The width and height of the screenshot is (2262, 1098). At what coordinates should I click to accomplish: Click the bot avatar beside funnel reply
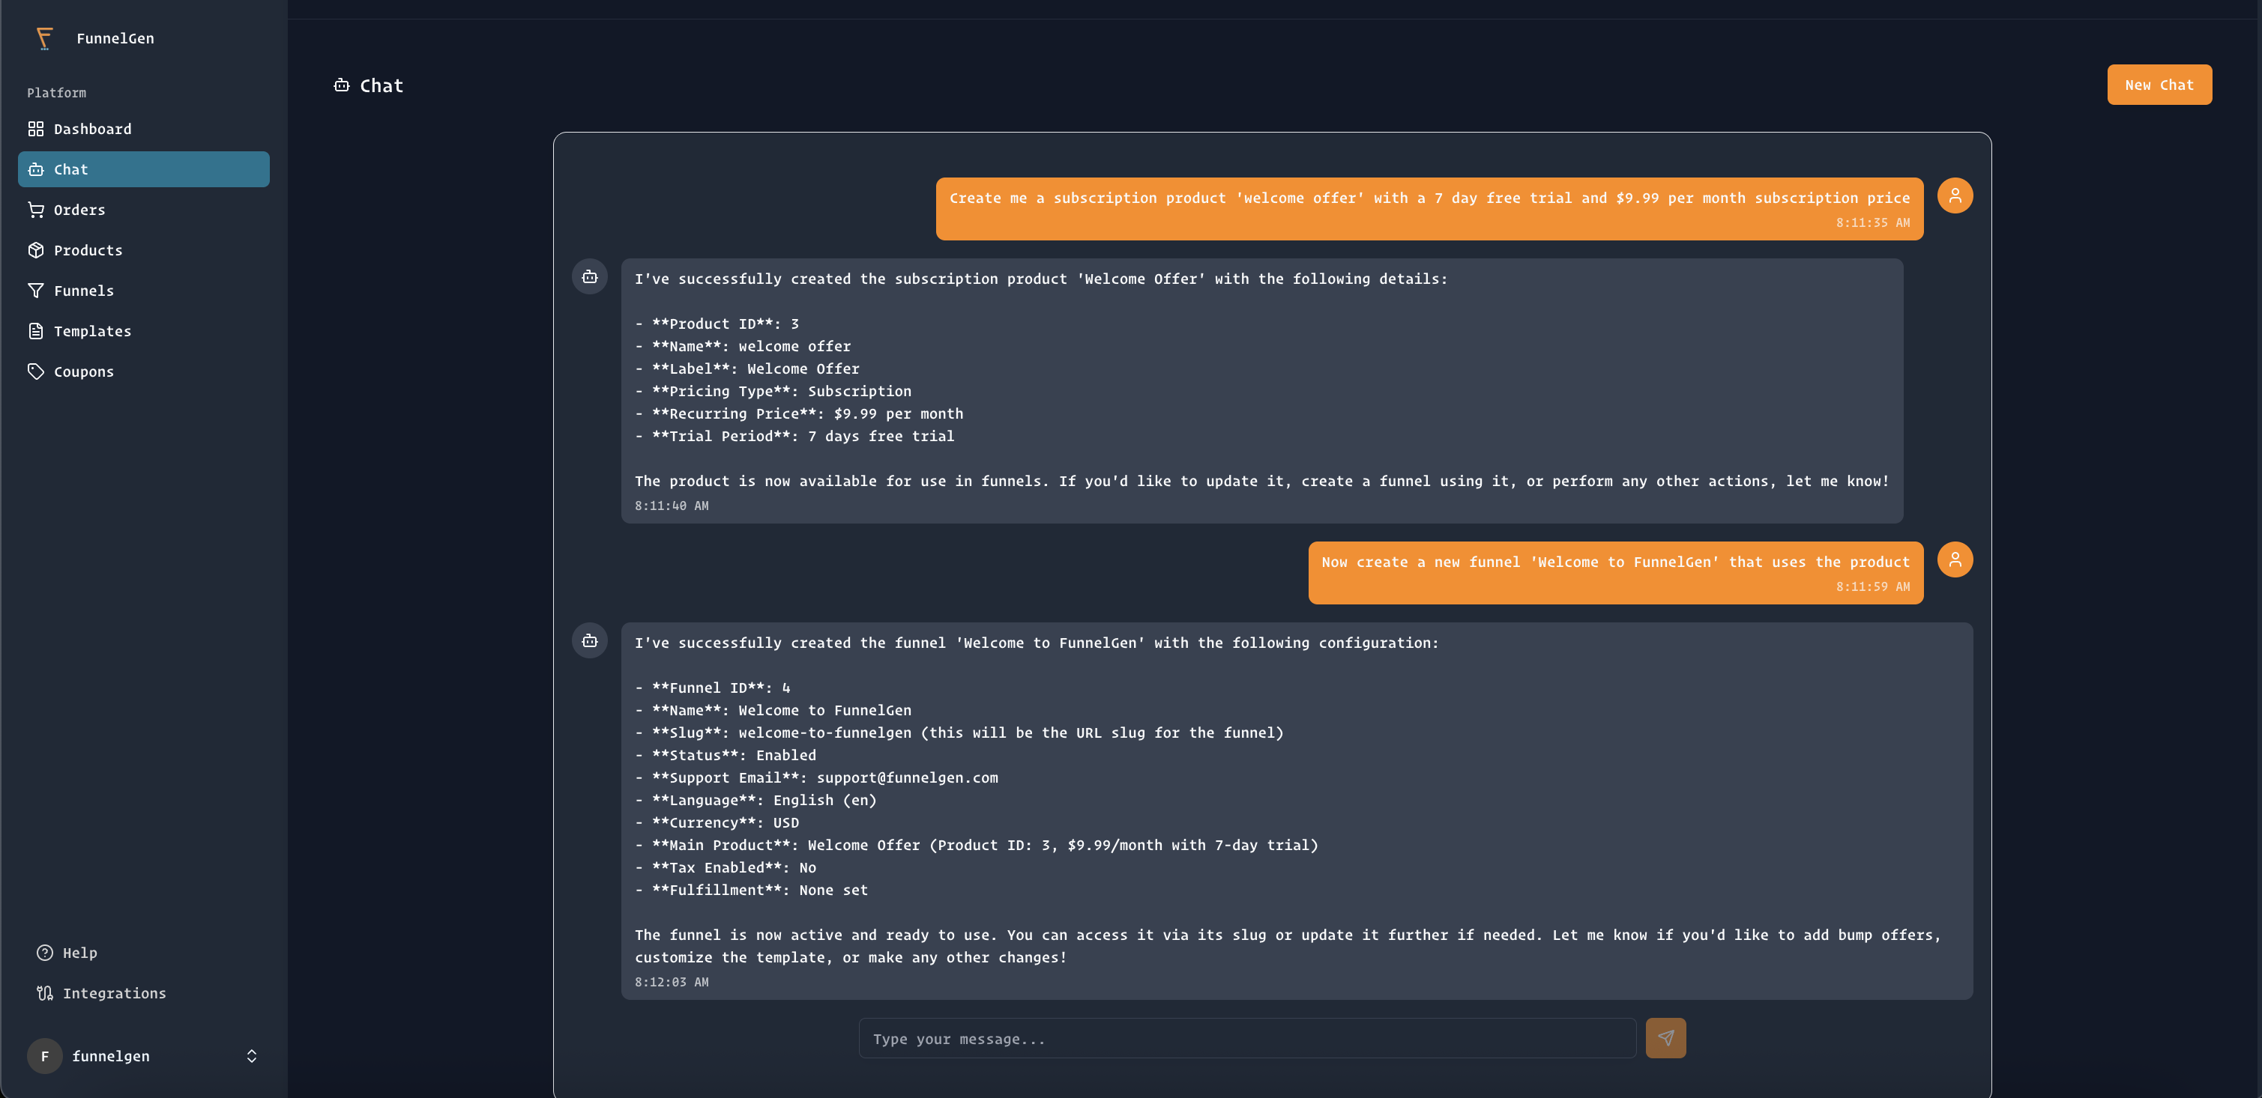[590, 640]
